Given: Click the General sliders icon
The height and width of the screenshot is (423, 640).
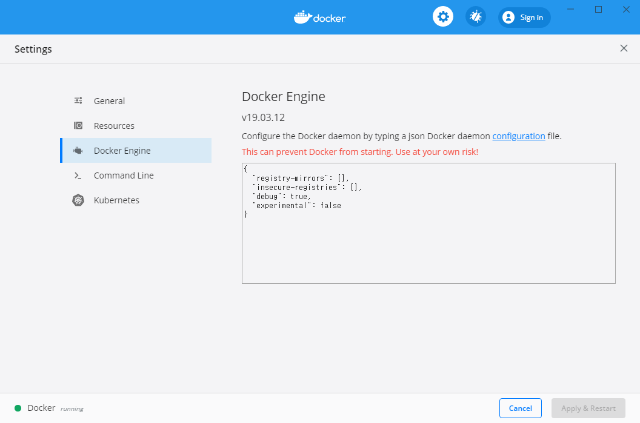Looking at the screenshot, I should [x=78, y=100].
